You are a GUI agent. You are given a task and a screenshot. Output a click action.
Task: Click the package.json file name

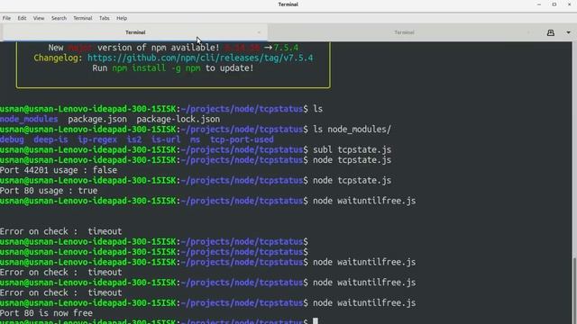[97, 119]
